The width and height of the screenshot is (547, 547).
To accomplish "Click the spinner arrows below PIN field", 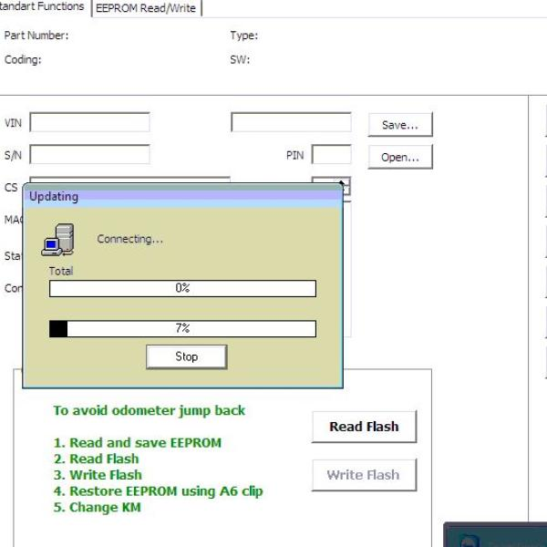I will click(x=345, y=185).
